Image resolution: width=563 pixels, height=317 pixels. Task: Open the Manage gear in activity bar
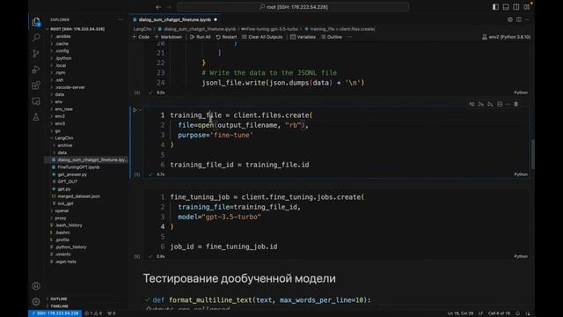[x=36, y=301]
